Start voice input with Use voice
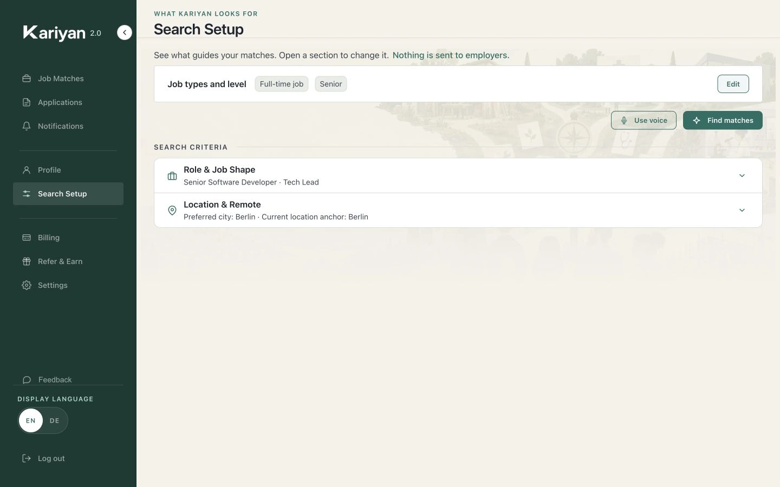This screenshot has width=780, height=487. (x=643, y=120)
